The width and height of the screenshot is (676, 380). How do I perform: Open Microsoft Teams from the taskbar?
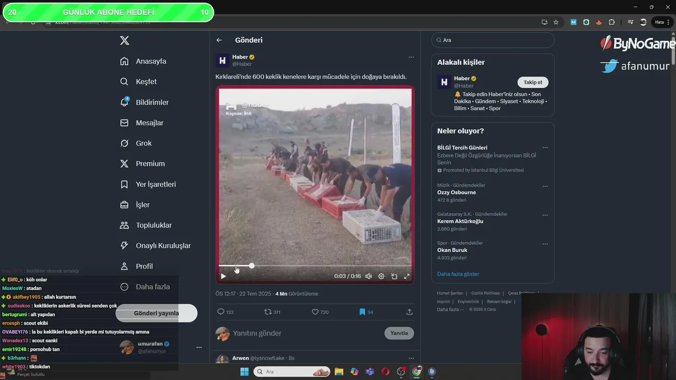(x=370, y=372)
